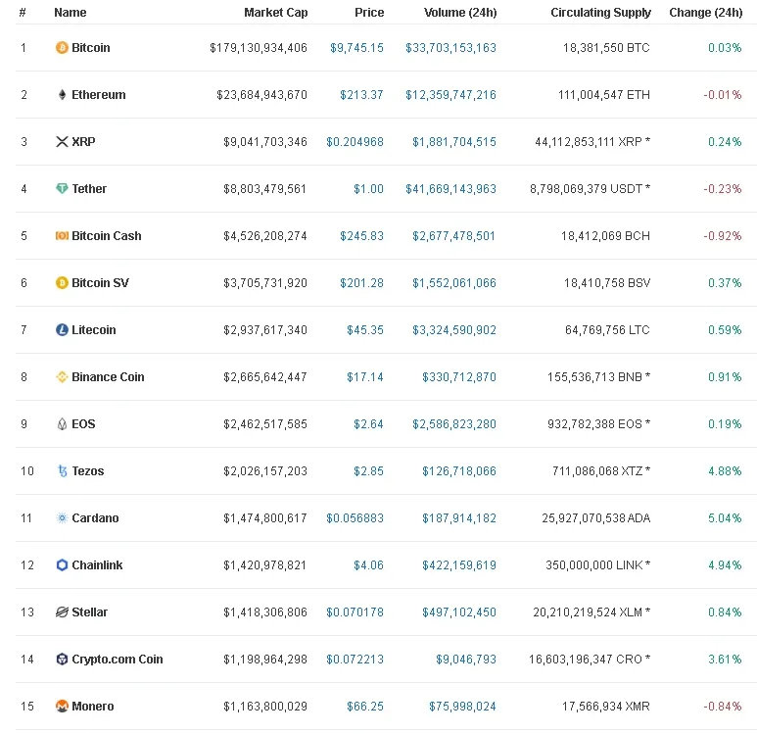Image resolution: width=757 pixels, height=734 pixels.
Task: Click Bitcoin SV volume $1,552,061,066
Action: (454, 282)
